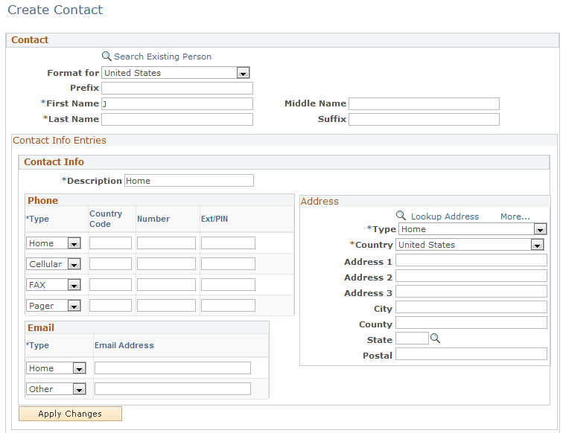Click the First Name input field
This screenshot has height=433, width=563.
pyautogui.click(x=177, y=103)
